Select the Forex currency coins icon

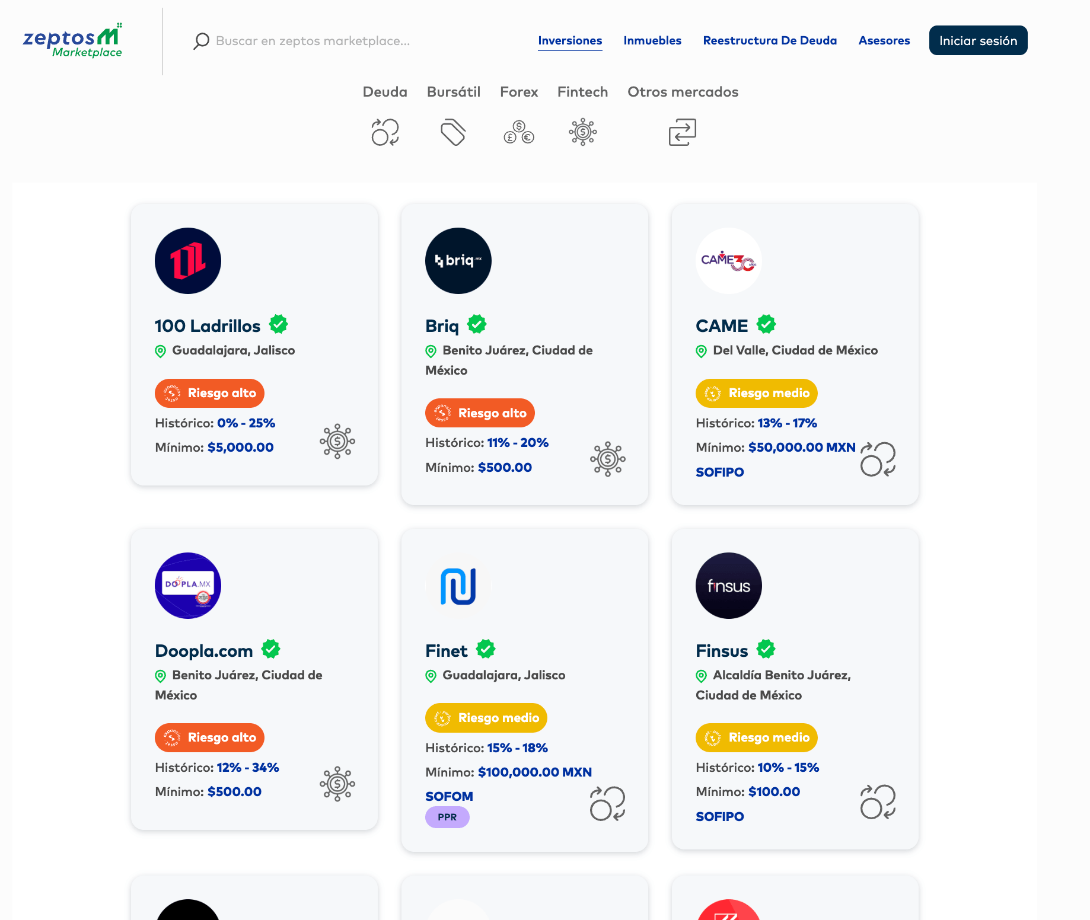(x=519, y=132)
